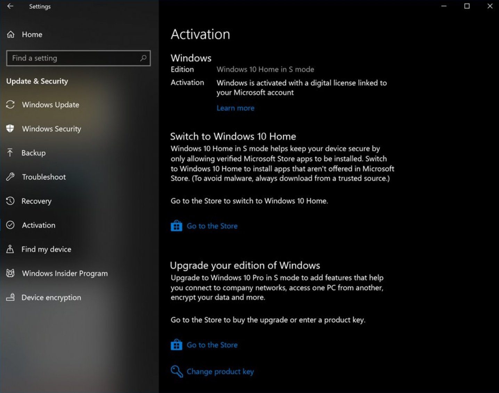Screen dimensions: 499x393
Task: Go to the Store to switch to Home
Action: [212, 226]
